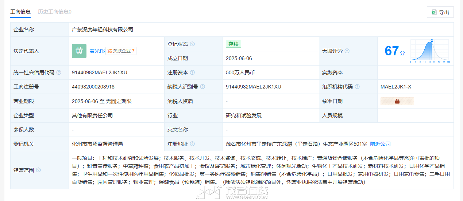Viewport: 463px width, 201px height.
Task: Click the green 黄 avatar icon
Action: tap(79, 51)
